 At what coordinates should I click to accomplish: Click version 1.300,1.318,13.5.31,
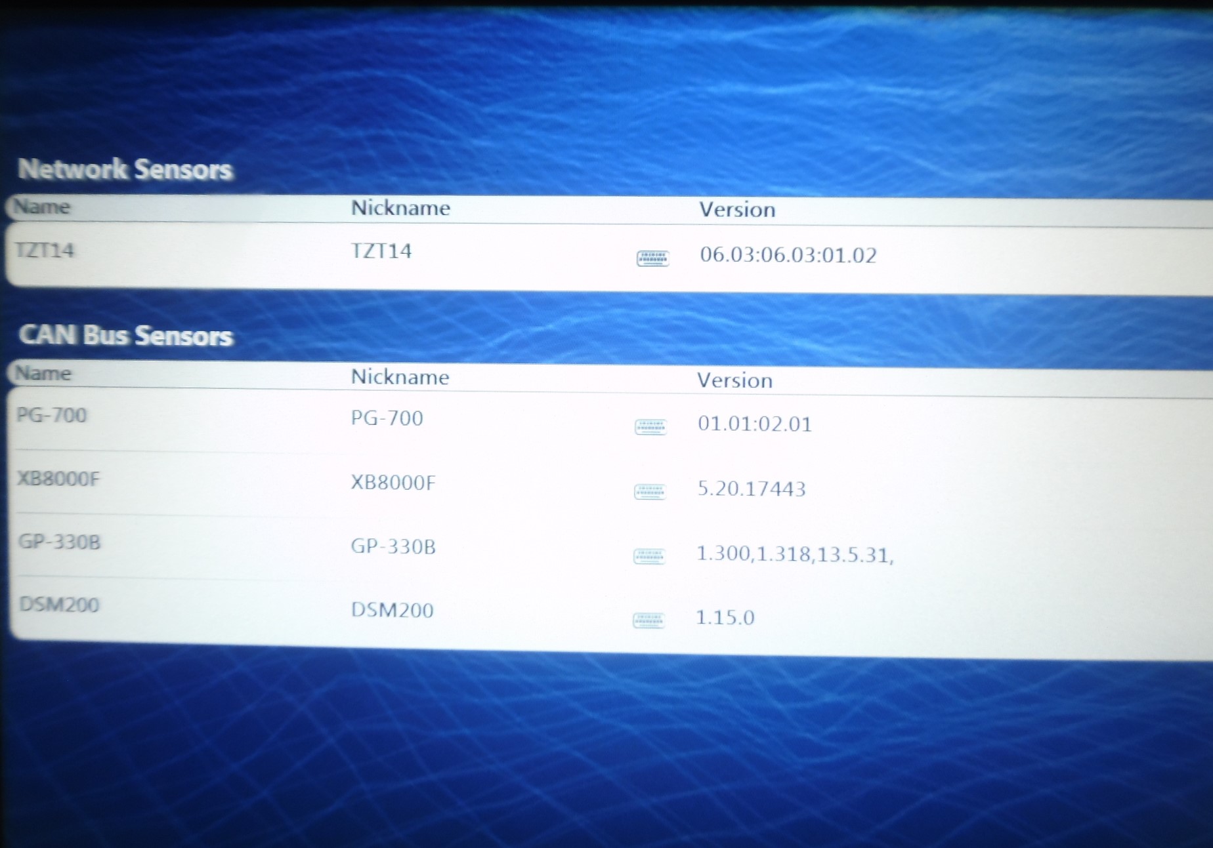point(795,555)
